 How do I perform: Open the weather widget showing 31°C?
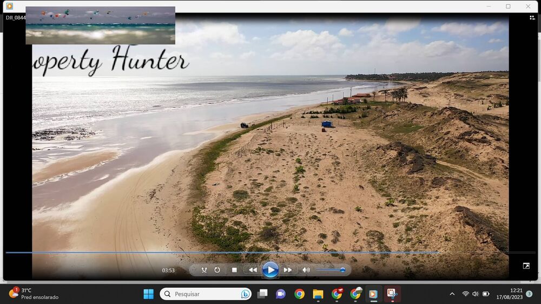34,294
